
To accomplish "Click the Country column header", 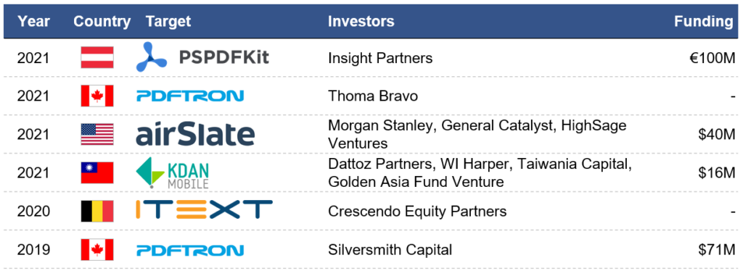I will [102, 21].
